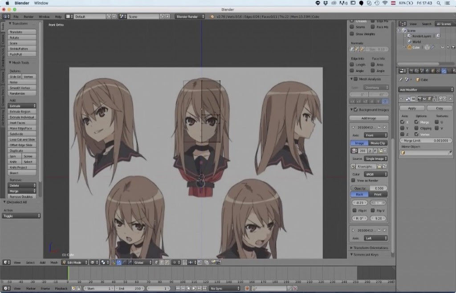Expand the Transform Orientations panel

(x=369, y=248)
